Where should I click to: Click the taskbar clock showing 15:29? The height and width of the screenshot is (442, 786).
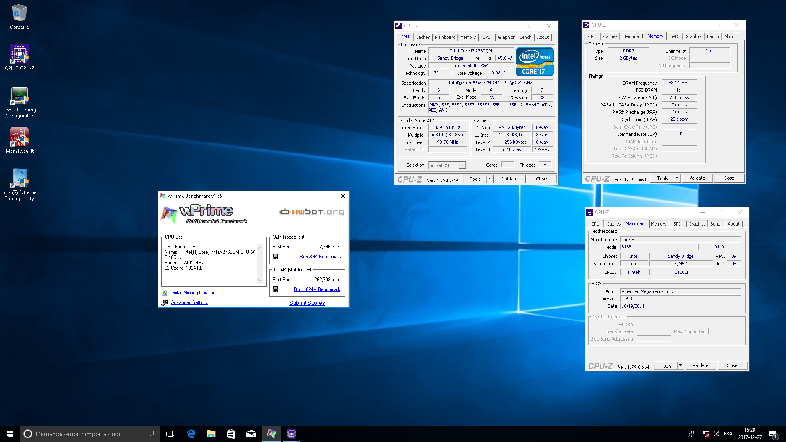750,434
